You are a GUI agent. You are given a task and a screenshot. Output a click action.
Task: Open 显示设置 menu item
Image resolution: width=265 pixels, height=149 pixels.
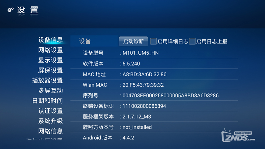[51, 60]
